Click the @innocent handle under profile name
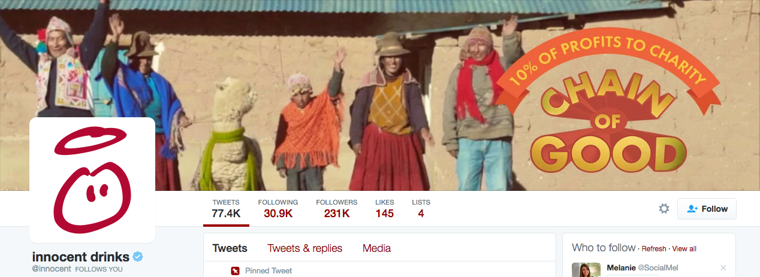Screen dimensions: 760x277 pos(52,269)
